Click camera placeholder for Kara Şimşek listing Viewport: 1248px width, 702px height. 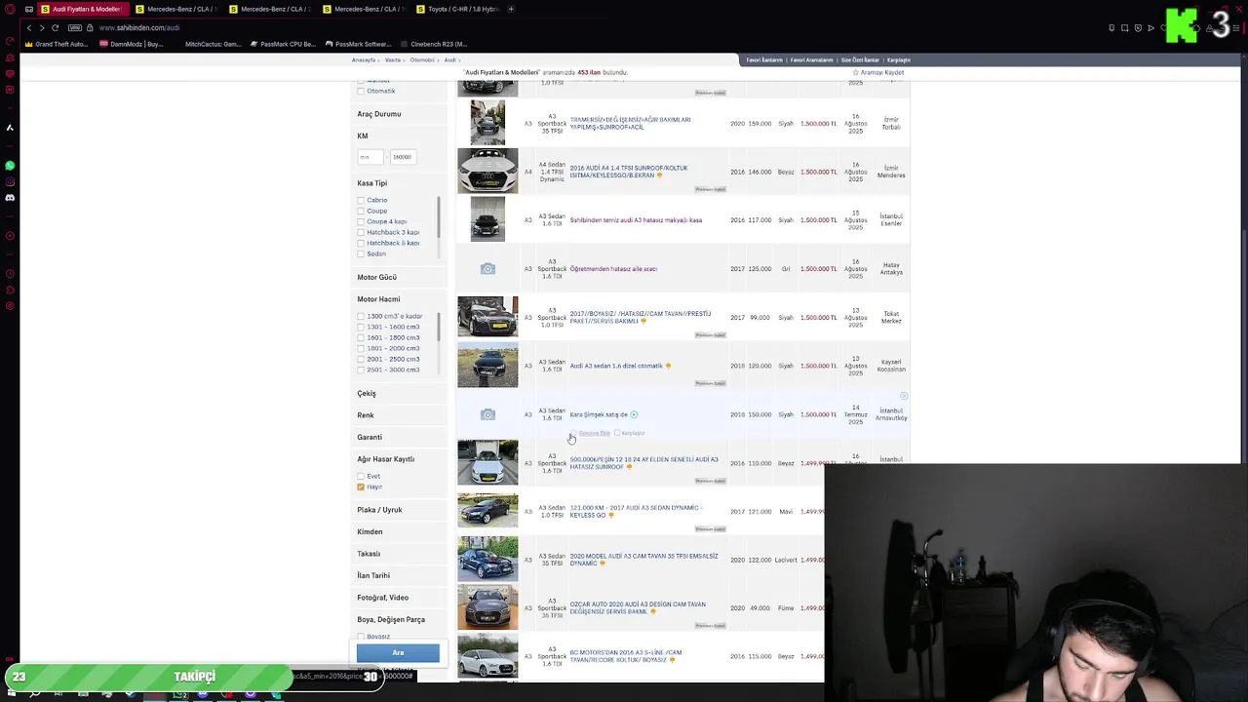(x=487, y=414)
